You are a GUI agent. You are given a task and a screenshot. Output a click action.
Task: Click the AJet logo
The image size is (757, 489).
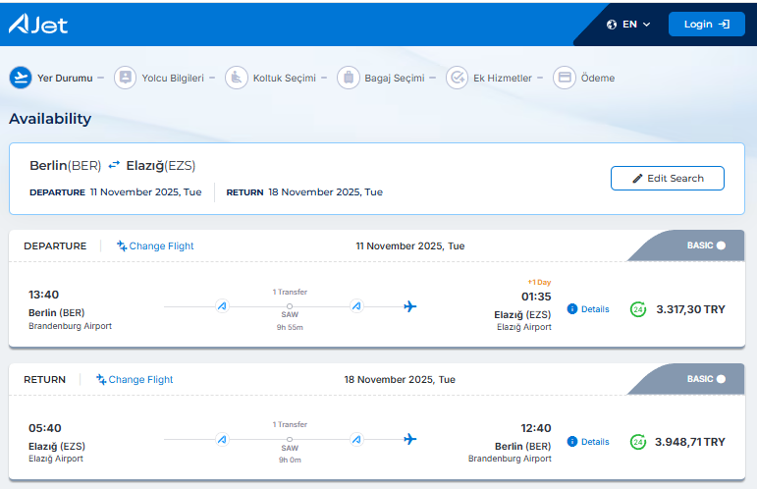(38, 24)
